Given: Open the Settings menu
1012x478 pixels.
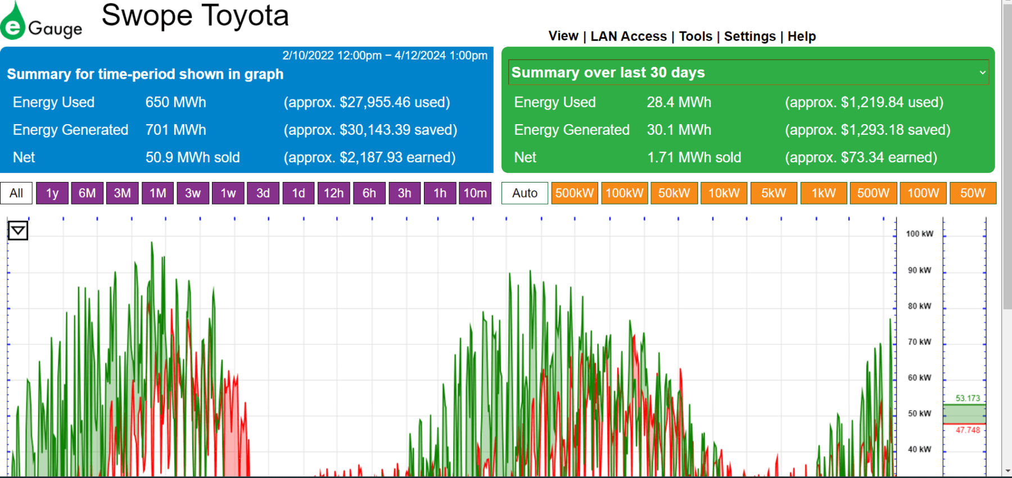Looking at the screenshot, I should coord(749,37).
